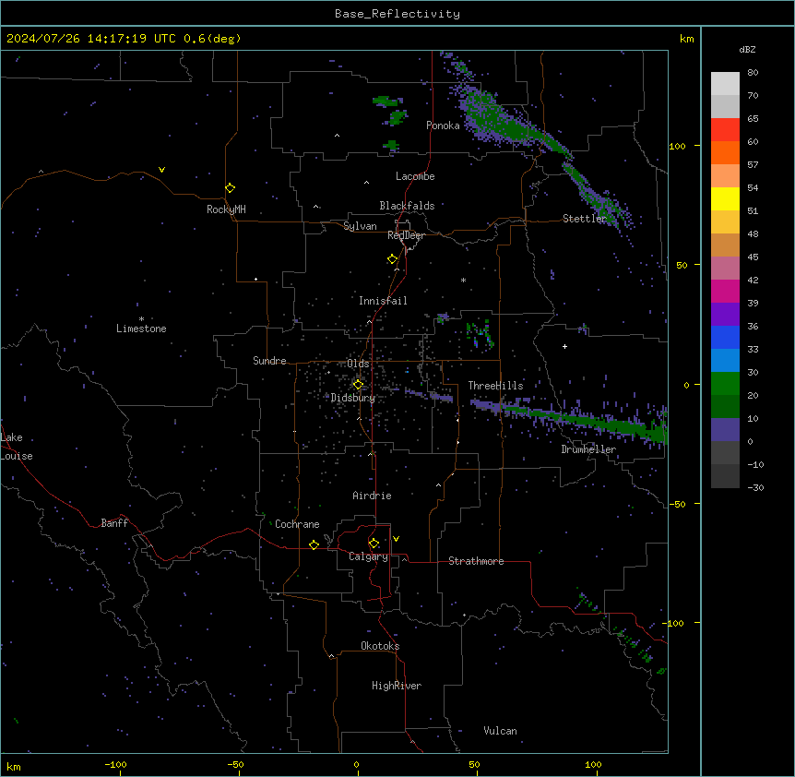This screenshot has width=795, height=777.
Task: Click the white plus marker northwest of Drumheller
Action: pyautogui.click(x=564, y=346)
